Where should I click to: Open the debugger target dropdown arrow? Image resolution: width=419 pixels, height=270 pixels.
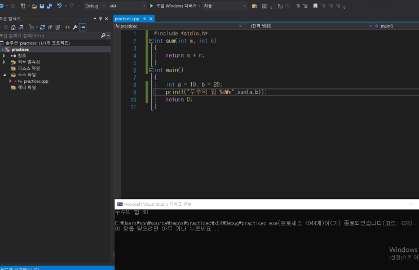pos(199,6)
